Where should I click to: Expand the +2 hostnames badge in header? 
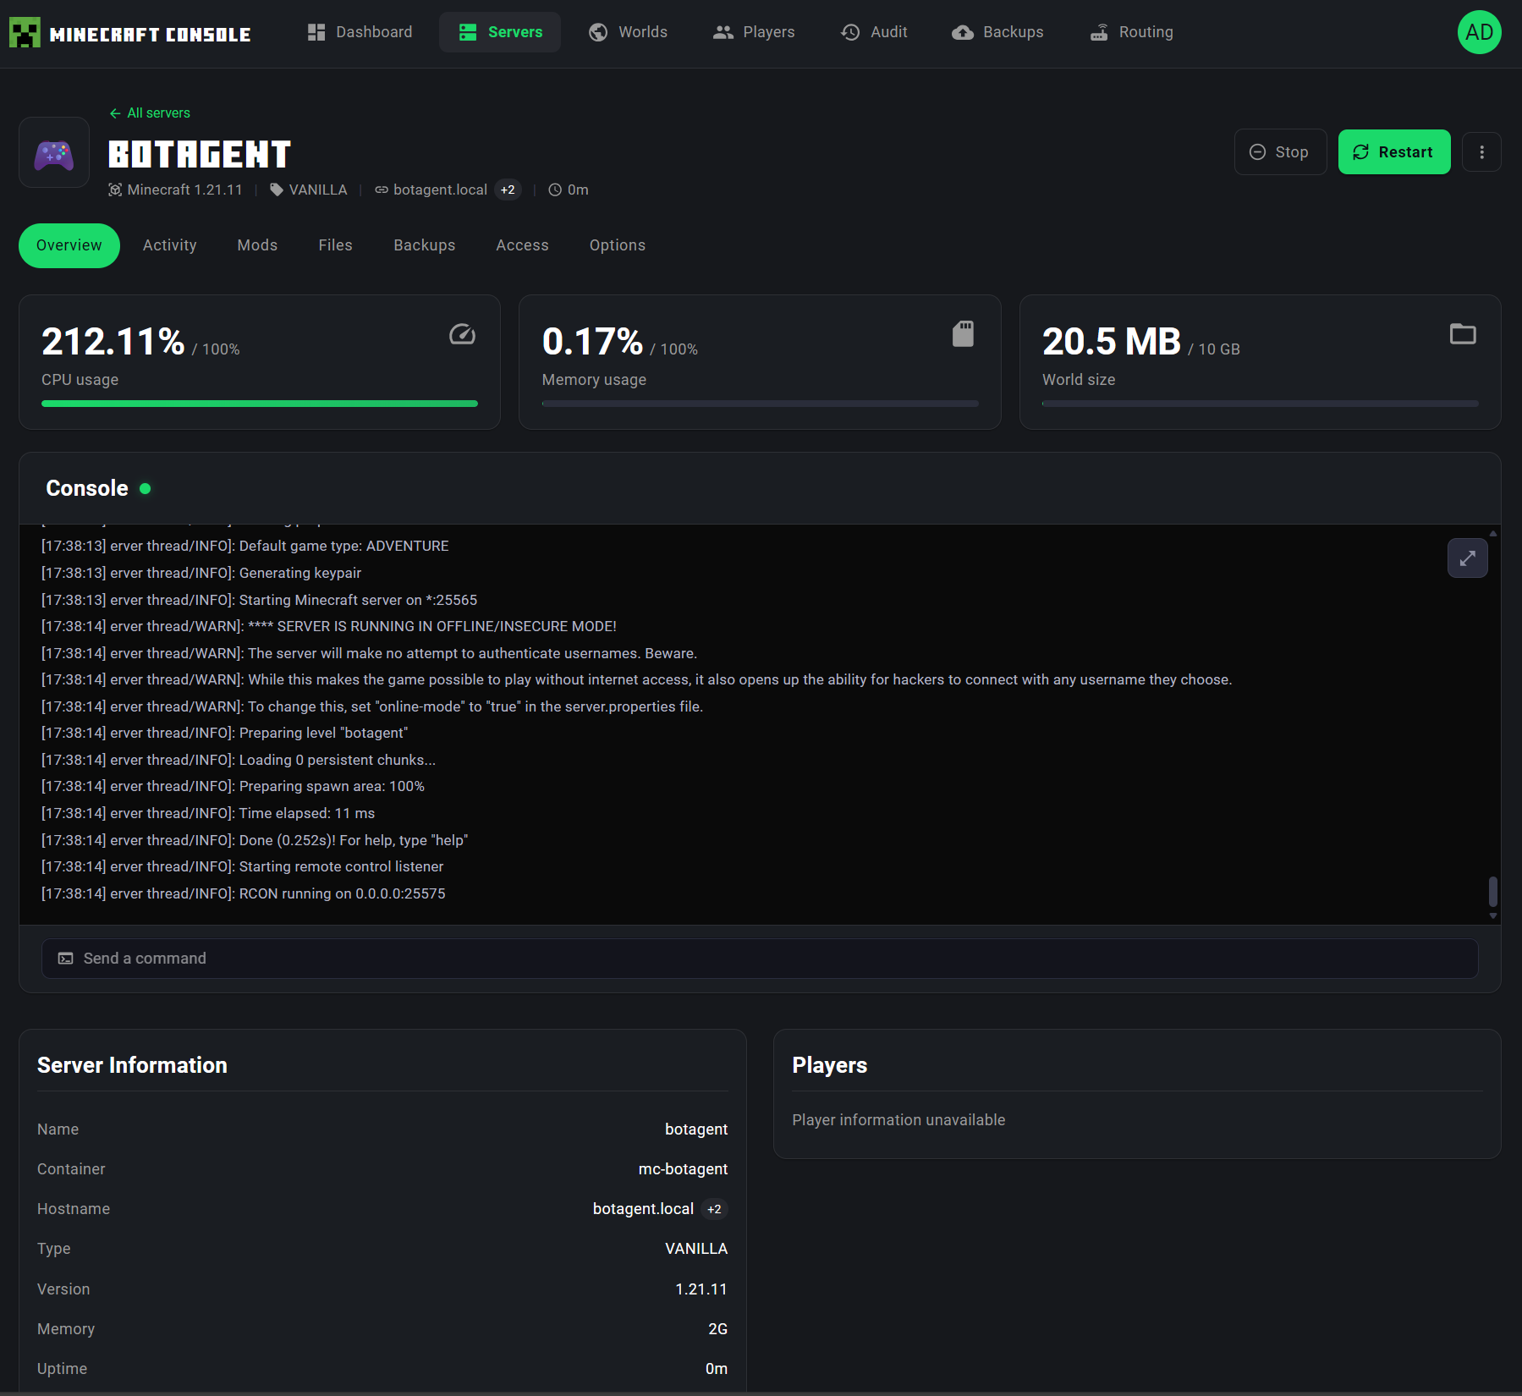click(x=508, y=190)
